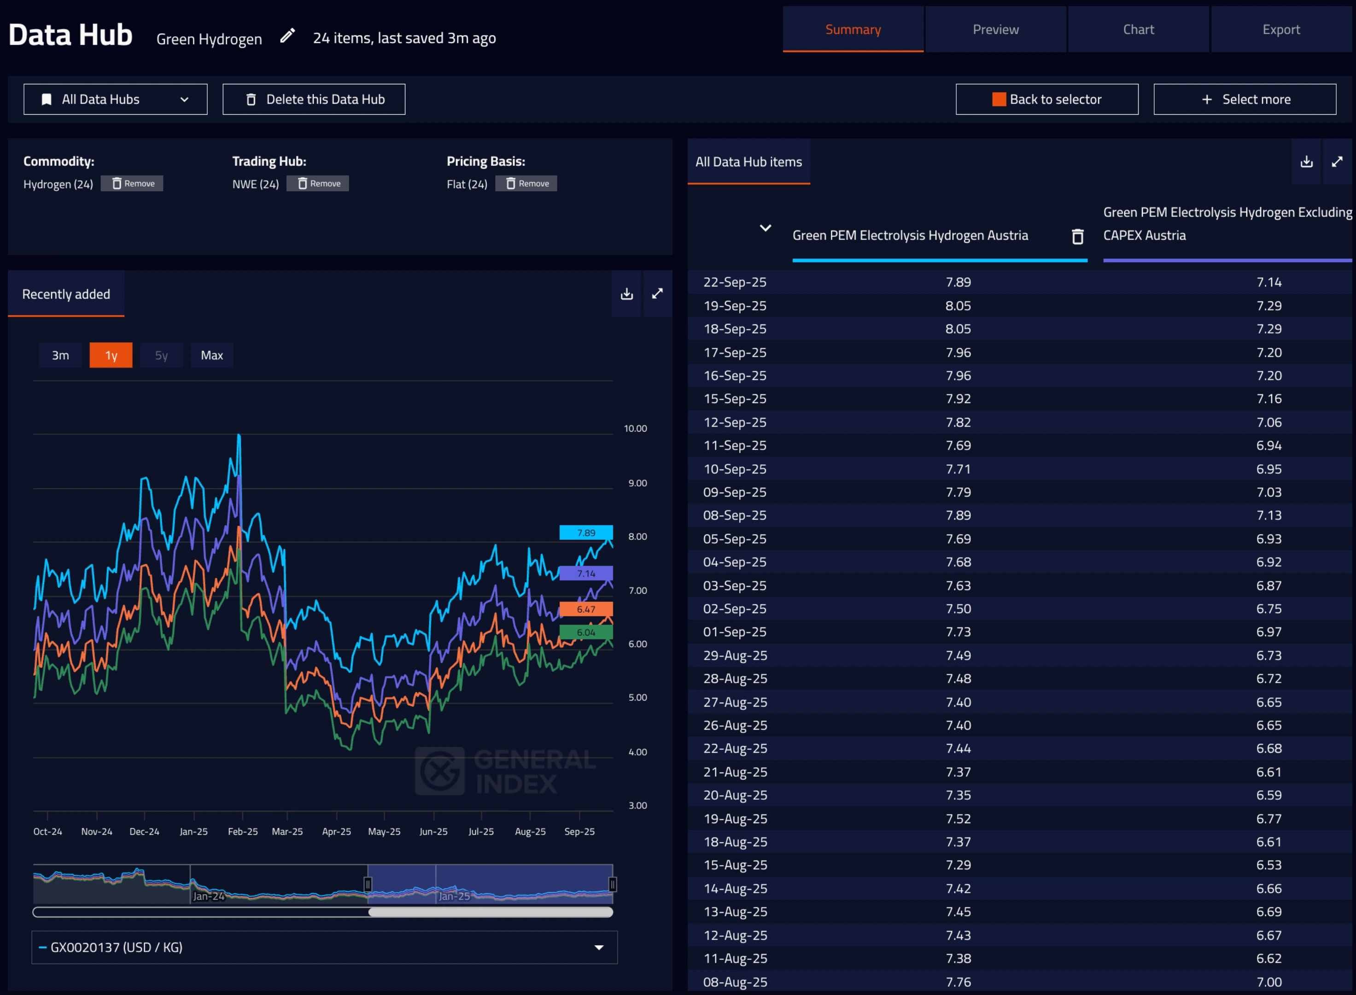Expand the Recently added chart fullscreen
Image resolution: width=1356 pixels, height=995 pixels.
(658, 294)
